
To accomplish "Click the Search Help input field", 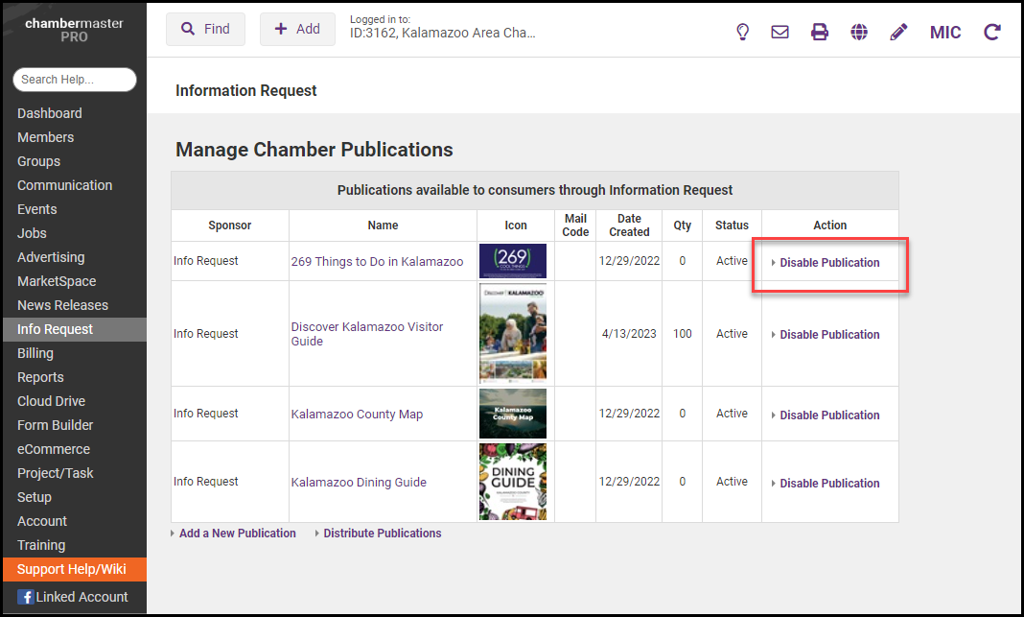I will [75, 80].
